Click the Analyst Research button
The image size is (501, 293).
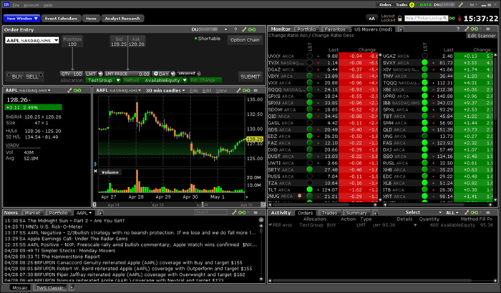122,19
